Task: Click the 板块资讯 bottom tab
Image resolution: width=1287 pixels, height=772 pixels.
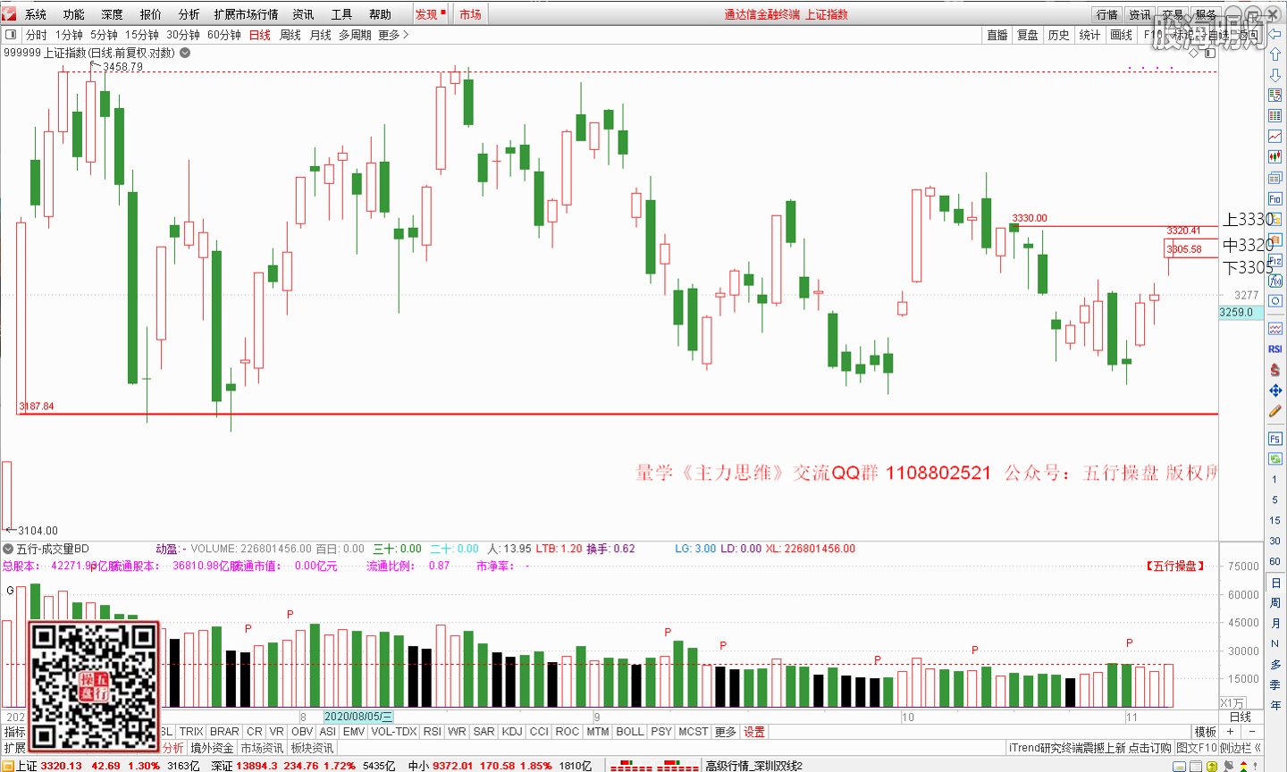Action: (x=312, y=748)
